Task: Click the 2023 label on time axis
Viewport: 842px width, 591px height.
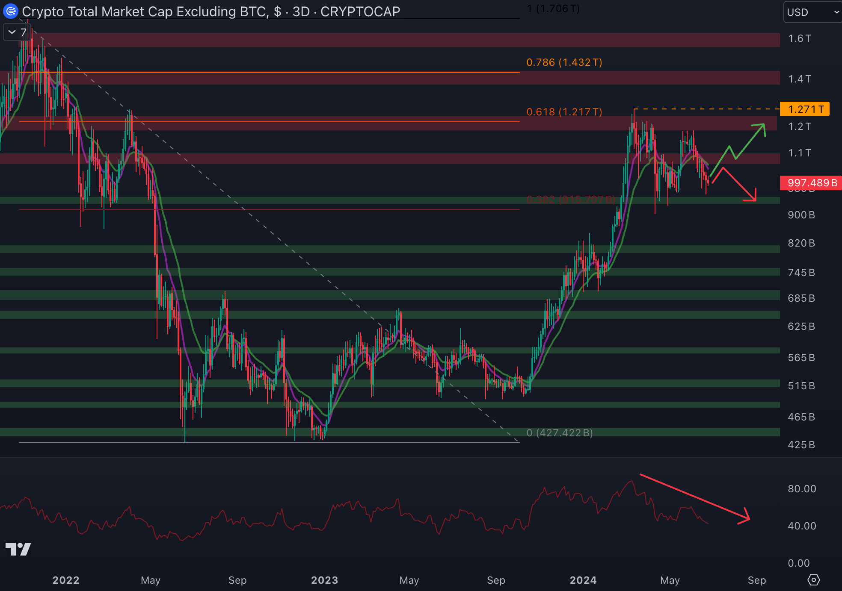Action: [324, 580]
